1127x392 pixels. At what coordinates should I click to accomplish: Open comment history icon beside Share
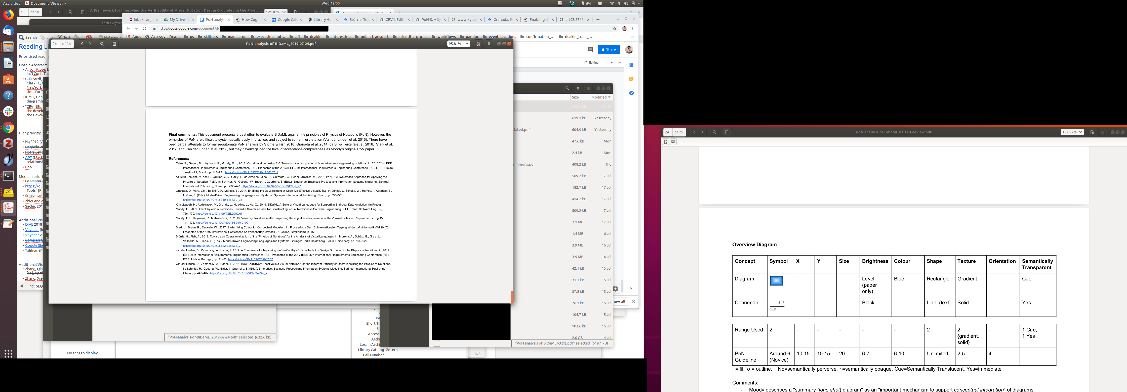(590, 50)
